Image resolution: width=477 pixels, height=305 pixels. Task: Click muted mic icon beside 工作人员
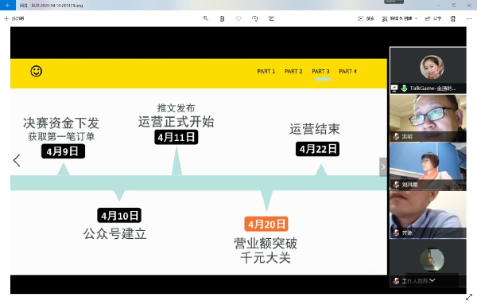pos(396,281)
